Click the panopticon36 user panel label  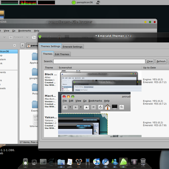click(84, 3)
